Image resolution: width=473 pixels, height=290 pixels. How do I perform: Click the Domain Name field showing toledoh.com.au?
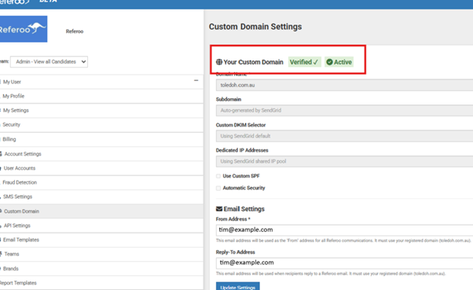[x=344, y=85]
